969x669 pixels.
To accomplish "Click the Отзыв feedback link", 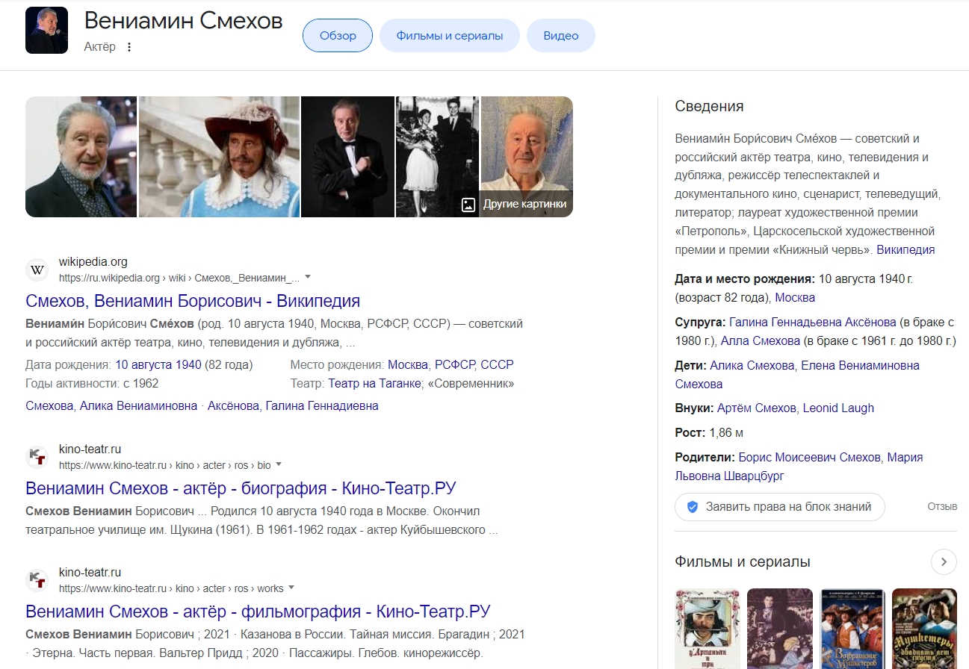I will click(x=942, y=506).
